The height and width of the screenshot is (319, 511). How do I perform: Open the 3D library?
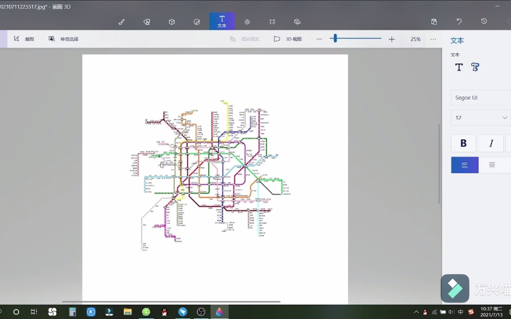(297, 22)
